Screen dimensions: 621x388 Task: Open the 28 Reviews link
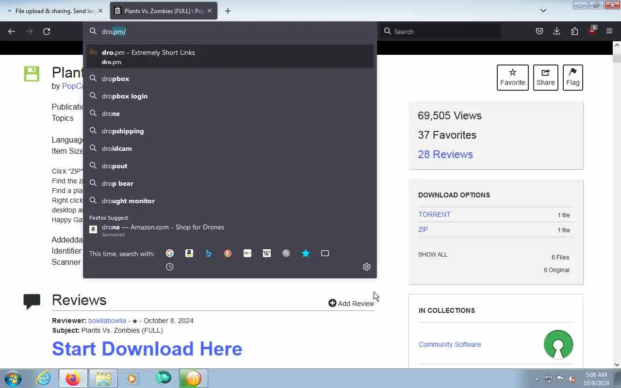point(445,154)
